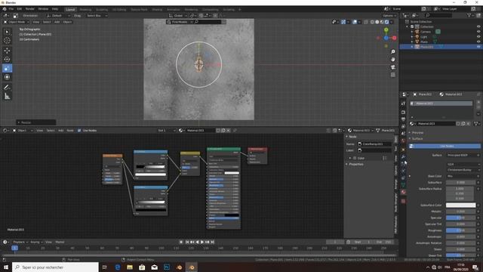Click the Subsurface Color white swatch
Viewport: 483px width, 272px height.
461,205
